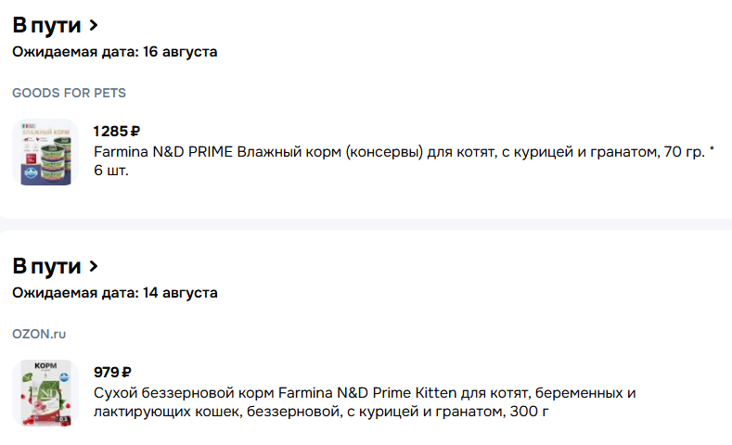
Task: Click the 1285 ₽ price
Action: point(117,131)
